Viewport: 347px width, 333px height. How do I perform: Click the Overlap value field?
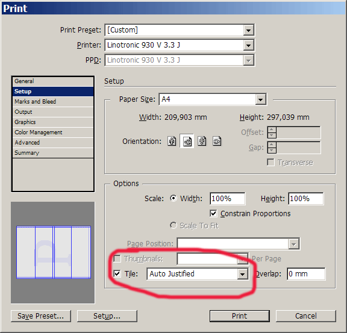[x=306, y=274]
